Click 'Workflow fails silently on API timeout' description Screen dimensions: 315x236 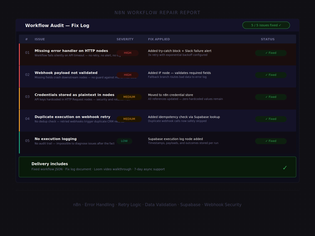(77, 56)
